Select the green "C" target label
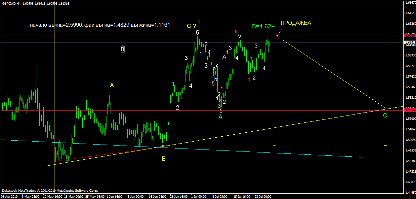 tap(385, 116)
